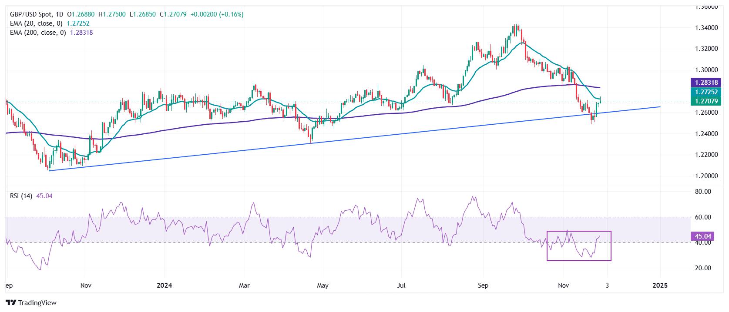Click the 1.27252 EMA 20 price tag
Screen dimensions: 729x312
tap(706, 92)
